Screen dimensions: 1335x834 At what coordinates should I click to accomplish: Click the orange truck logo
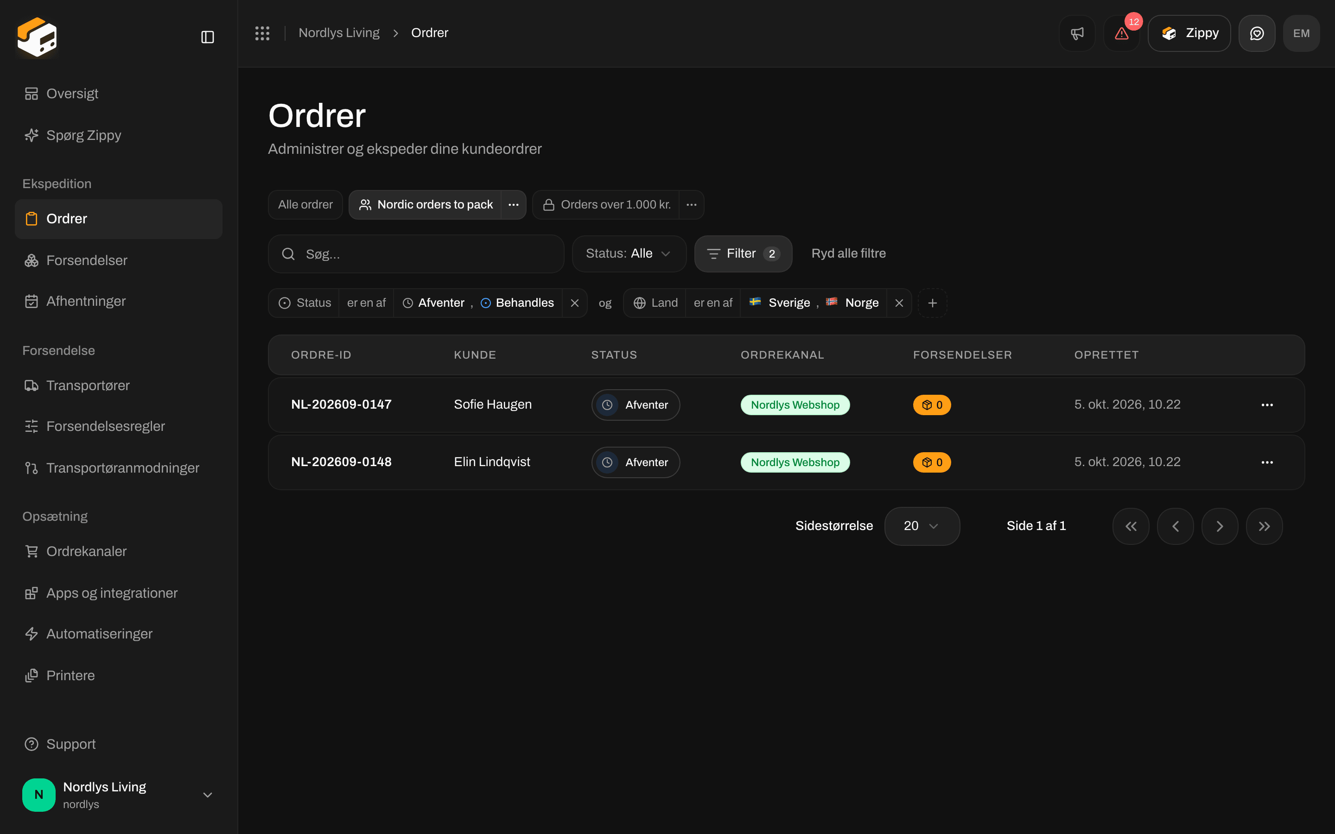coord(37,37)
